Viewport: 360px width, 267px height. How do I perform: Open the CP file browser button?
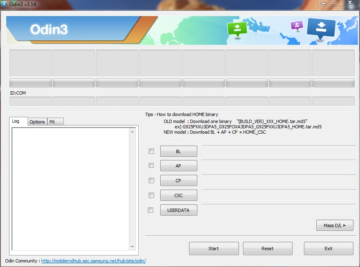tap(179, 180)
